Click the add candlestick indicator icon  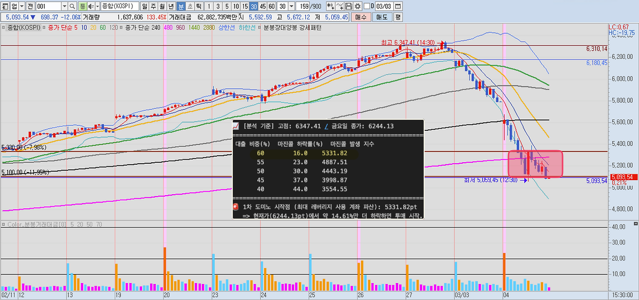(x=330, y=6)
